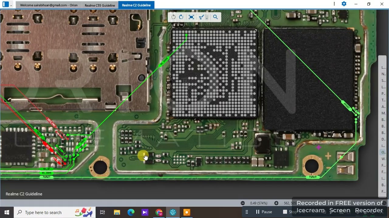Click the Type here to search box
The image size is (389, 218).
click(55, 212)
